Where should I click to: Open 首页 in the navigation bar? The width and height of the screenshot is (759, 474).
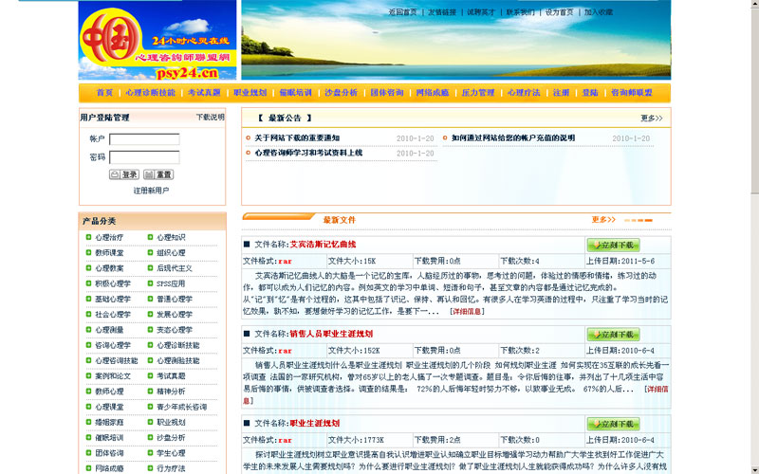click(x=104, y=93)
